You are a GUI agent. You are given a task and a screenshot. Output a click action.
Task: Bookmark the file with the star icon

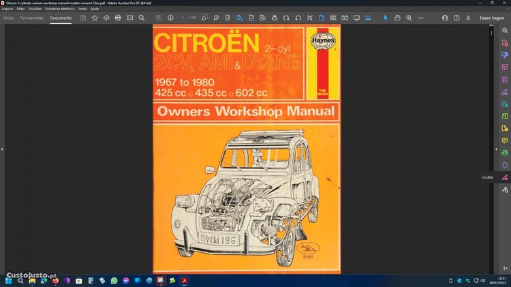pos(95,18)
